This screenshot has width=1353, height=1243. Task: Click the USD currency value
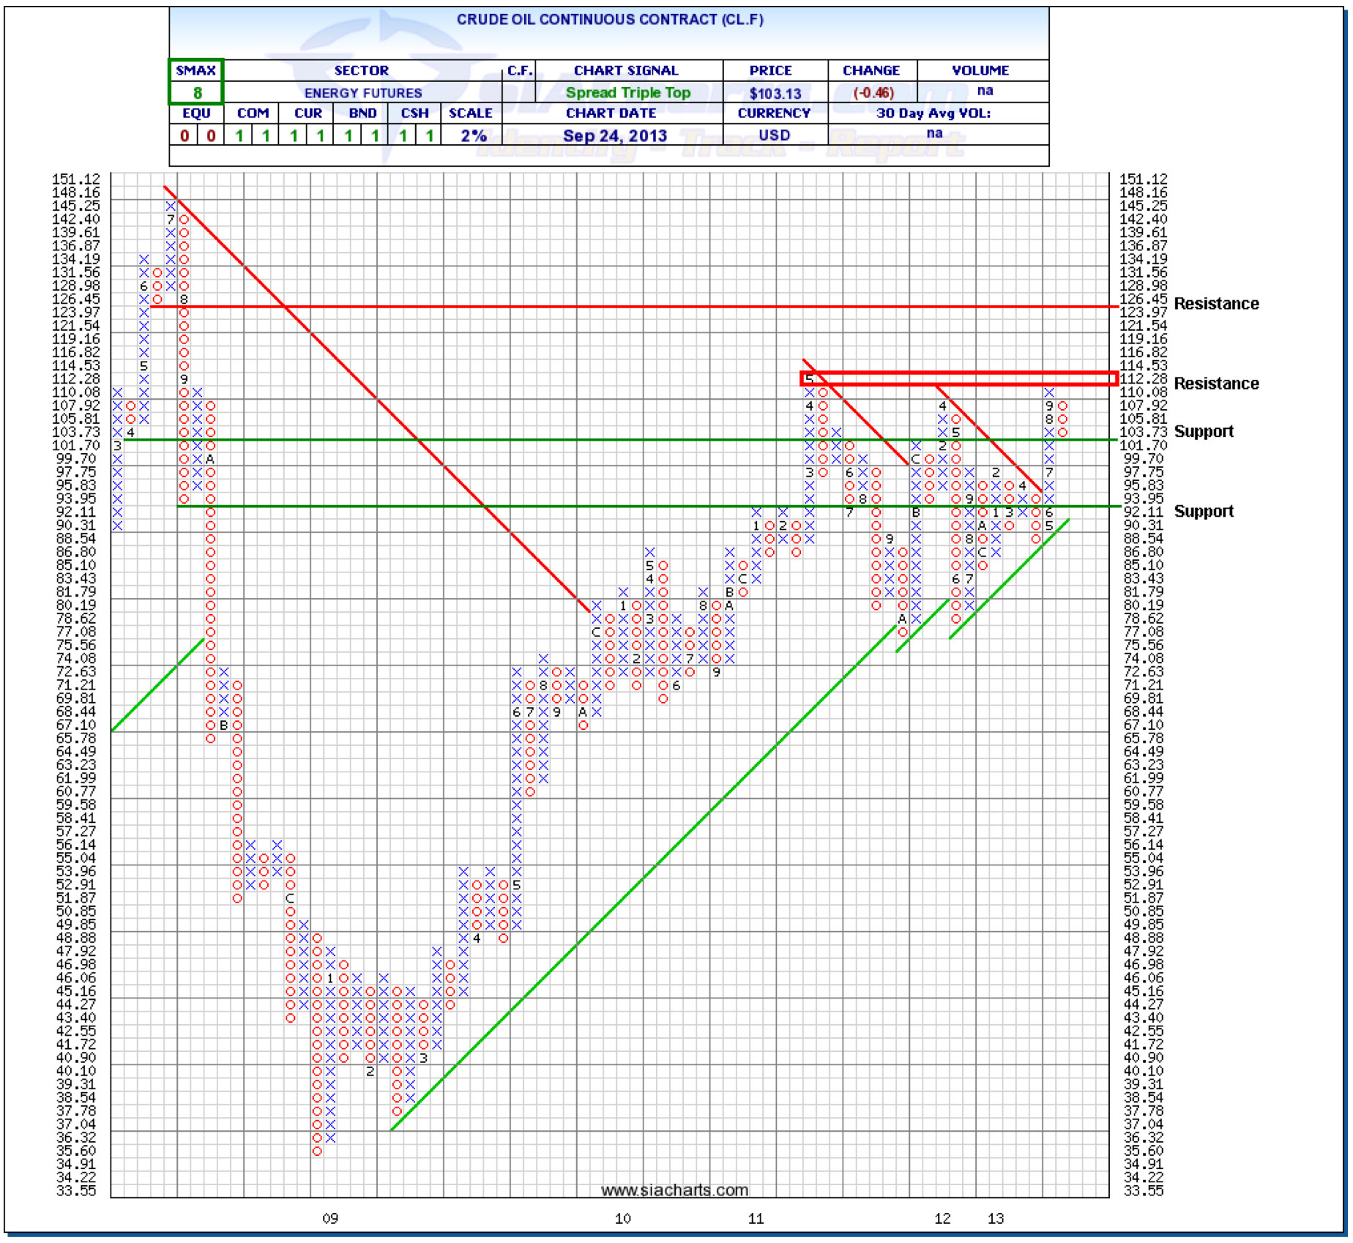[774, 135]
